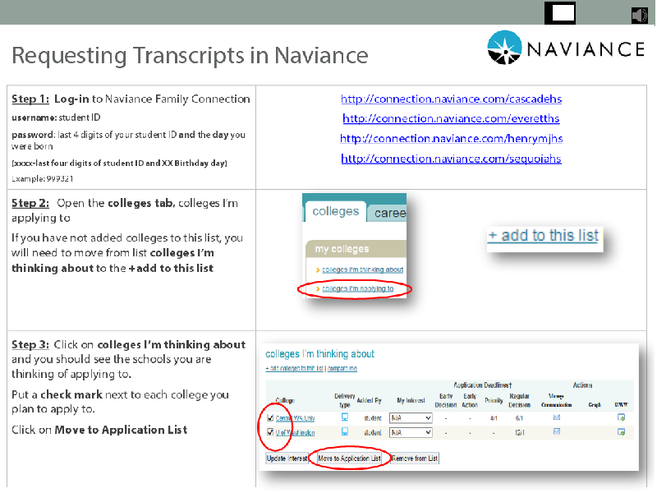Open the henrymjhs Naviance connection link

pos(451,139)
